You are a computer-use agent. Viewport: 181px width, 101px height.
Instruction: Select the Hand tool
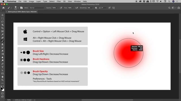(x=3, y=77)
